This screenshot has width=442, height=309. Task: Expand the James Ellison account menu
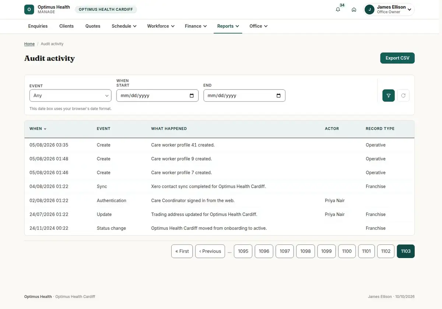pyautogui.click(x=389, y=10)
